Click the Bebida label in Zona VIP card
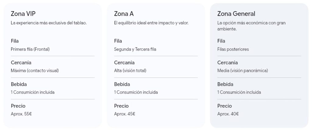Viewport: 312px width, 130px height. click(x=19, y=84)
